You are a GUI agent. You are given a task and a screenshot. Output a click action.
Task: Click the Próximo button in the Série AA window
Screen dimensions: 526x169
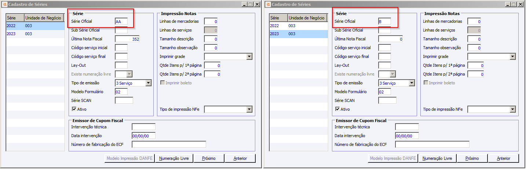click(208, 158)
